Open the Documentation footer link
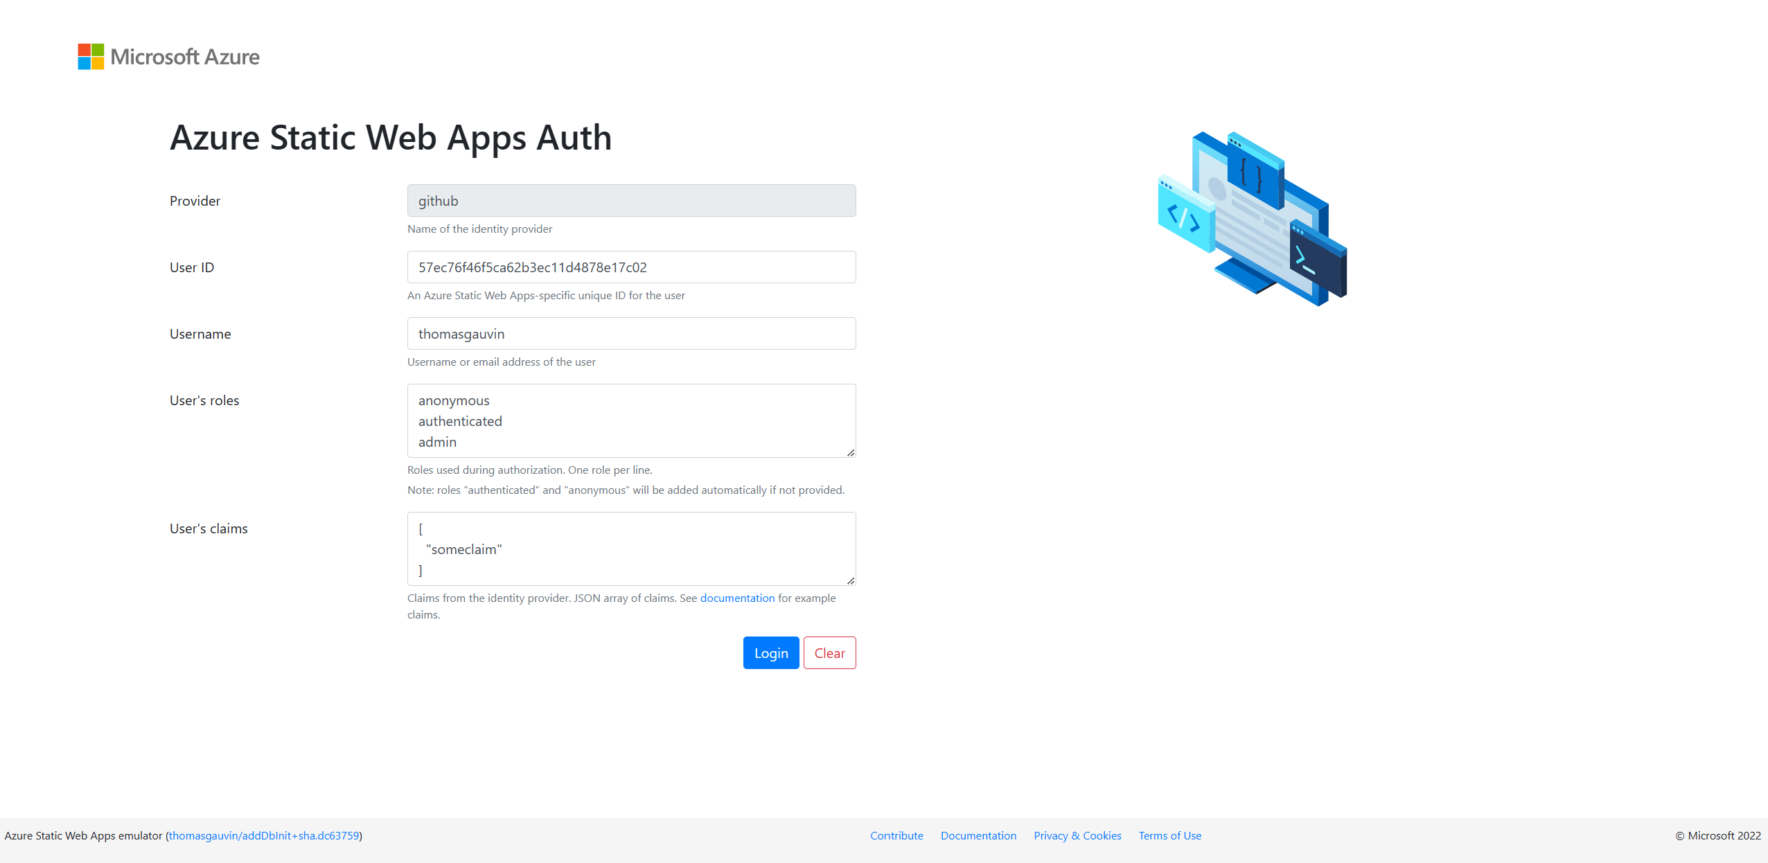Image resolution: width=1768 pixels, height=863 pixels. 978,836
